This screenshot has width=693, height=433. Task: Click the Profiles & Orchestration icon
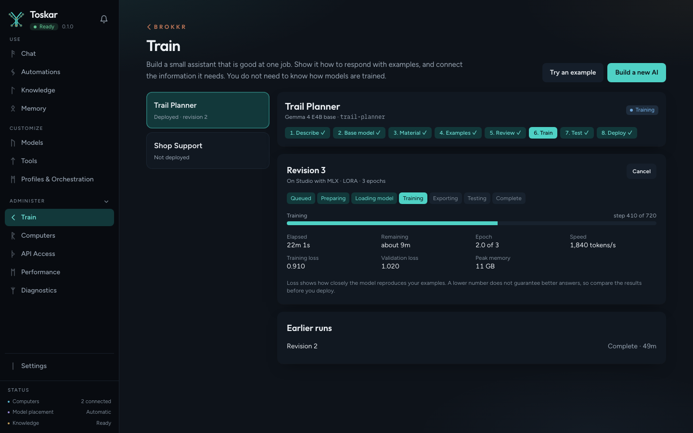[x=13, y=179]
